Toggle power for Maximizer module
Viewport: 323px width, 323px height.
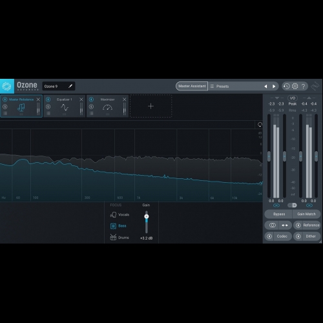pos(91,99)
